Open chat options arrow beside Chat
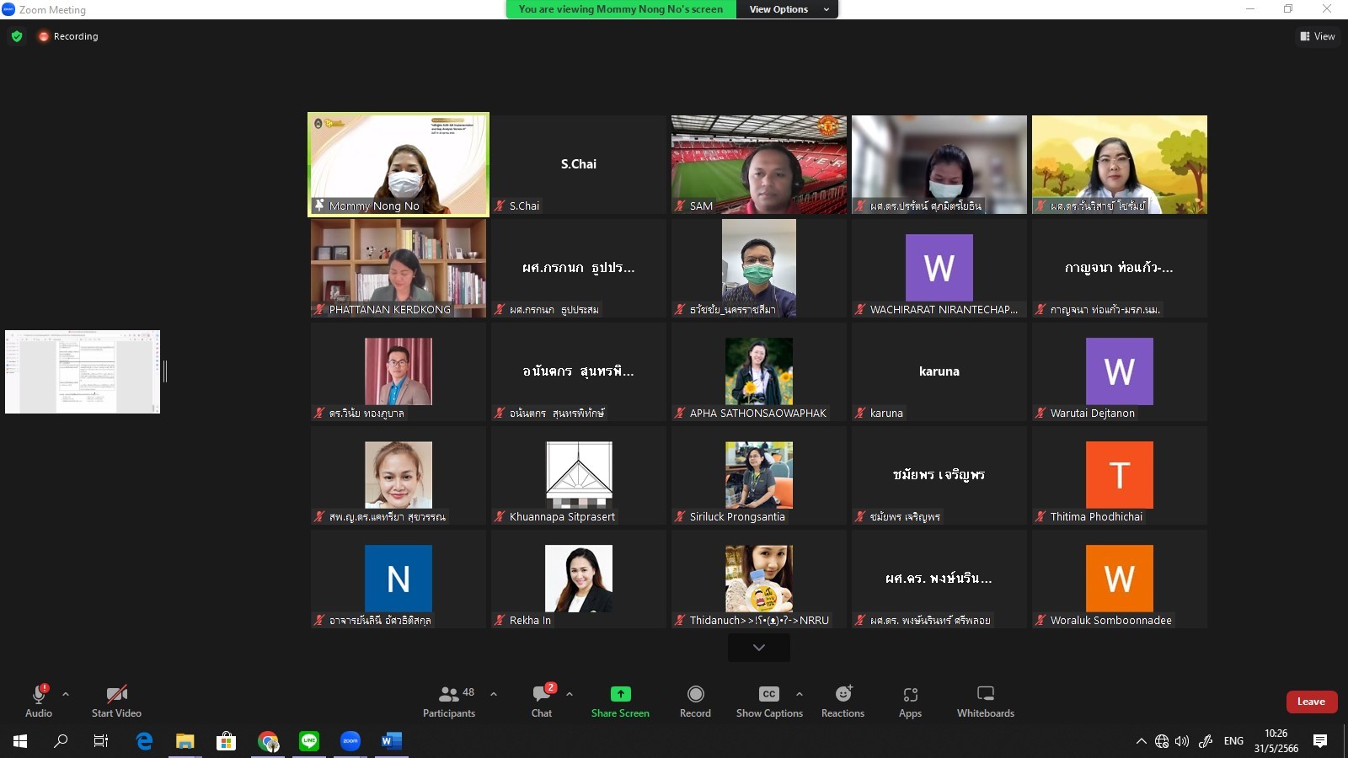1348x758 pixels. [x=570, y=694]
